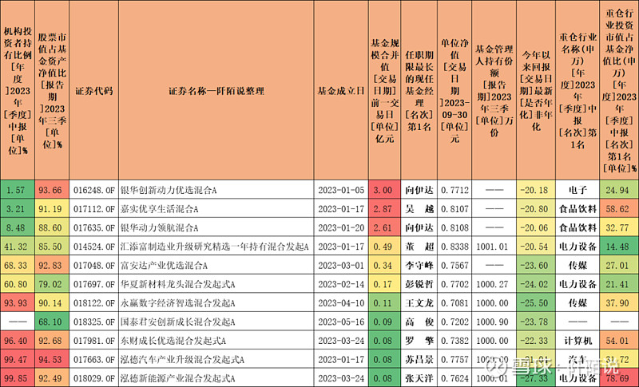Click the 基金成立日 column header
The width and height of the screenshot is (639, 387).
[x=341, y=91]
